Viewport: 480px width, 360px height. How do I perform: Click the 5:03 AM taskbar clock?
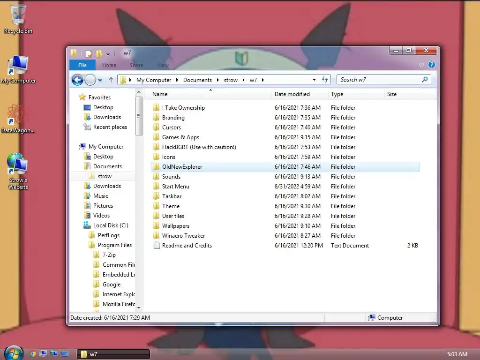click(x=457, y=354)
